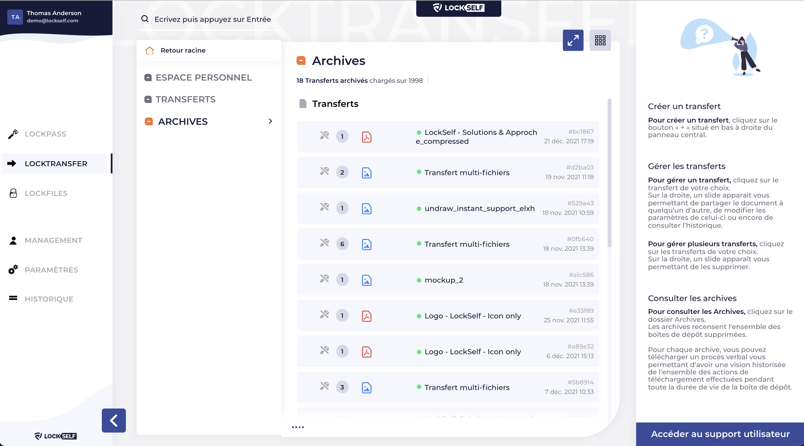Click Thomas Anderson user name
The width and height of the screenshot is (804, 446).
click(54, 13)
